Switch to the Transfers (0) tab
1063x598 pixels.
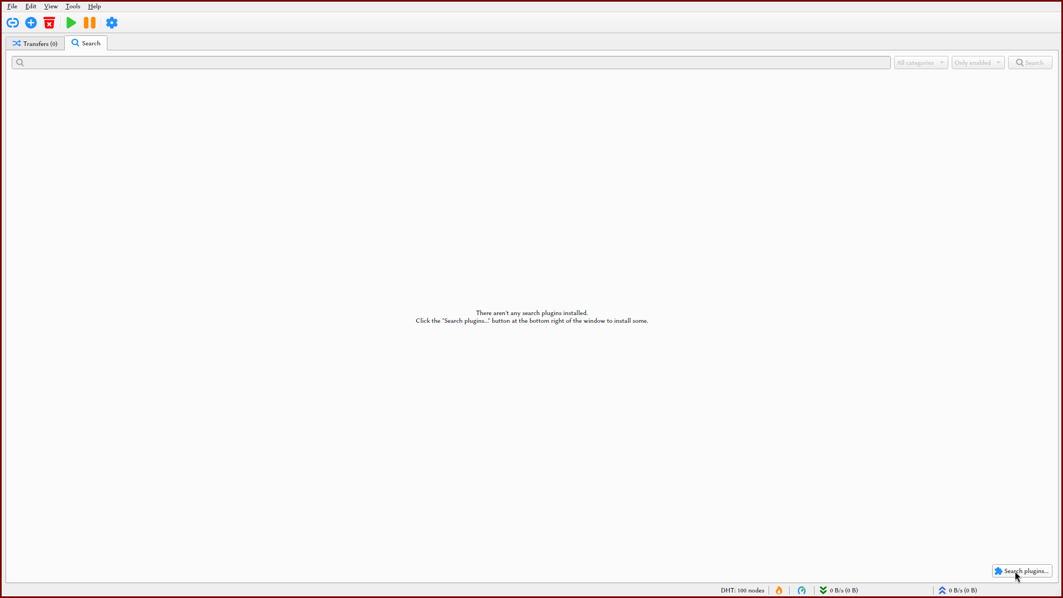(35, 44)
